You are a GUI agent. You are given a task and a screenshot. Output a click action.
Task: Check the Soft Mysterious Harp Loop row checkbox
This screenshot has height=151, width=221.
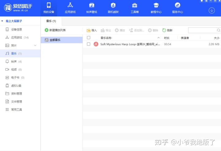click(88, 44)
